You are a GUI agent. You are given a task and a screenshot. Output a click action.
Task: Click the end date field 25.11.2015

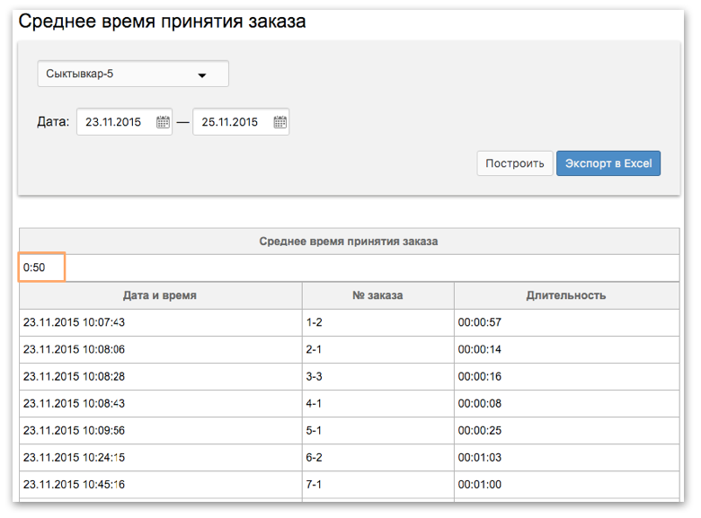coord(241,122)
